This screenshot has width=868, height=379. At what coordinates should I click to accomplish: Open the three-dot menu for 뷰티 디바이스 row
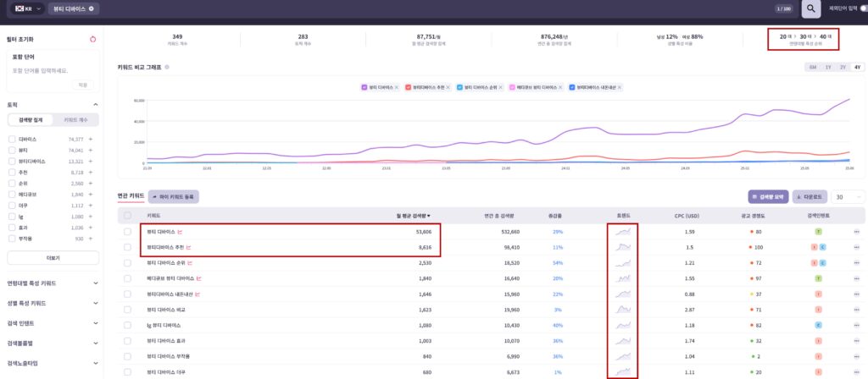(857, 231)
